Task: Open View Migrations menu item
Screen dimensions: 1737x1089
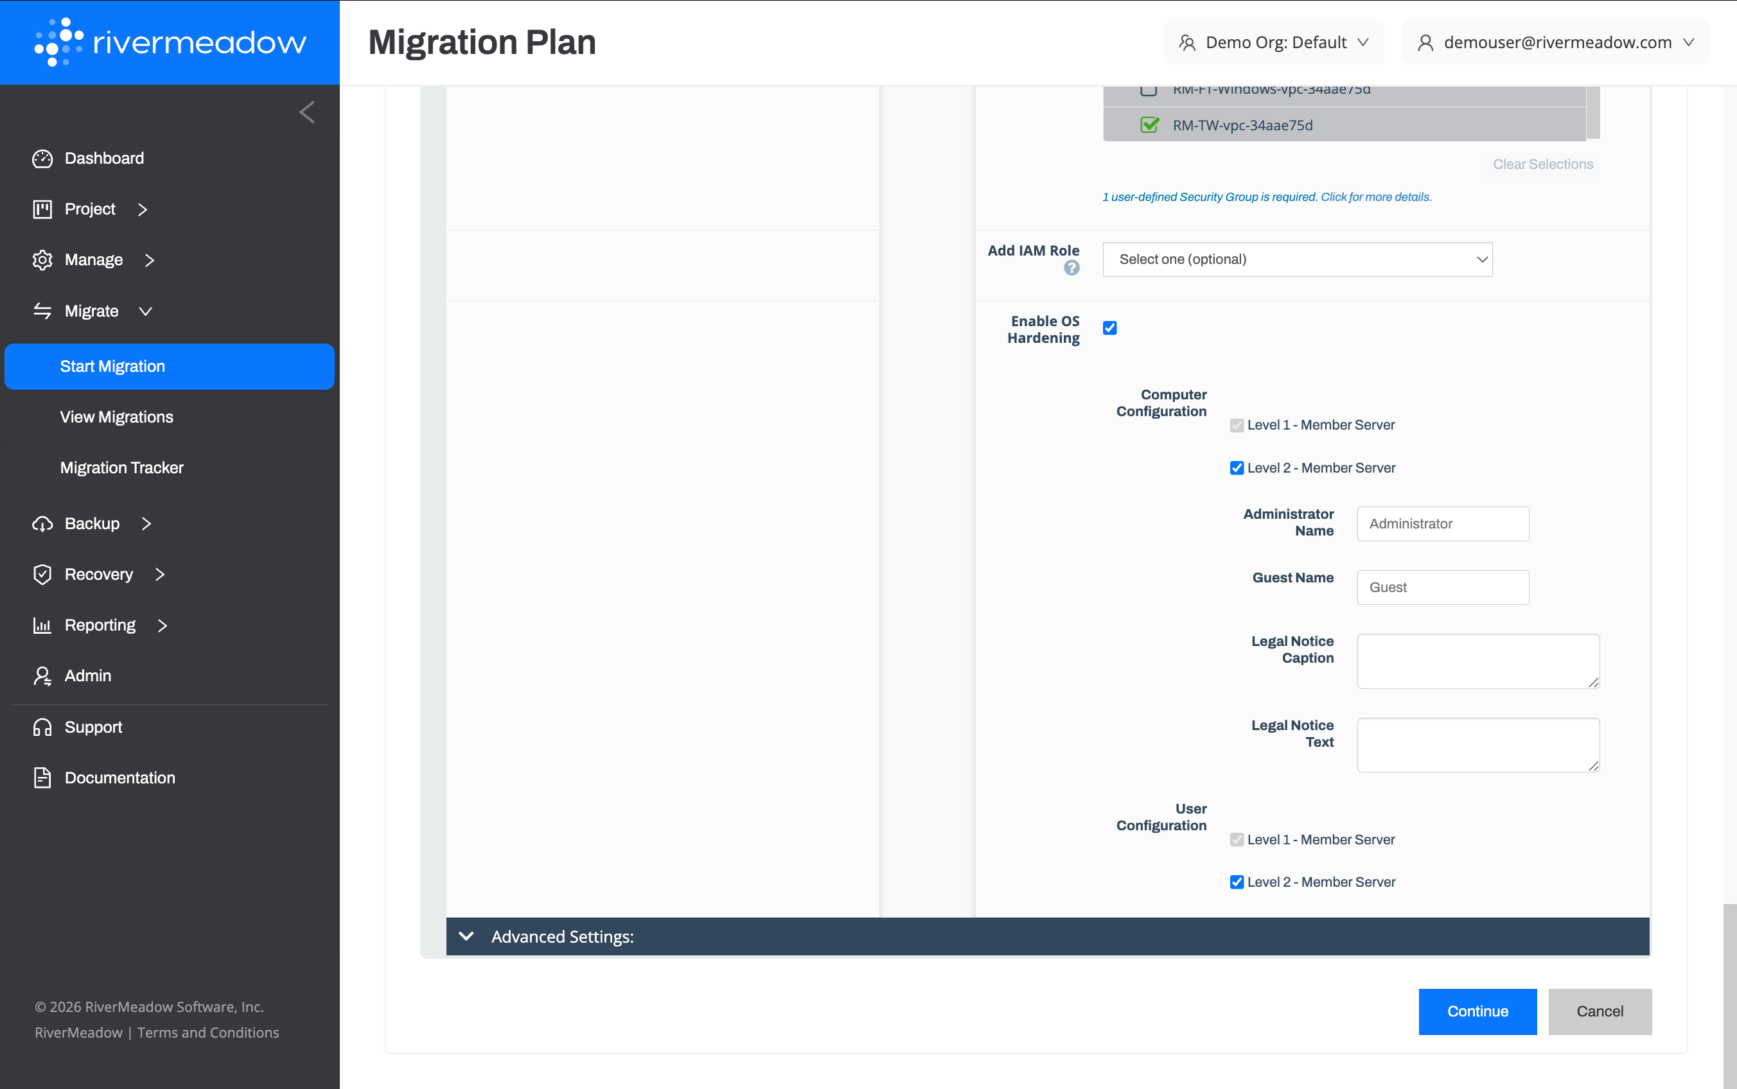Action: click(x=117, y=417)
